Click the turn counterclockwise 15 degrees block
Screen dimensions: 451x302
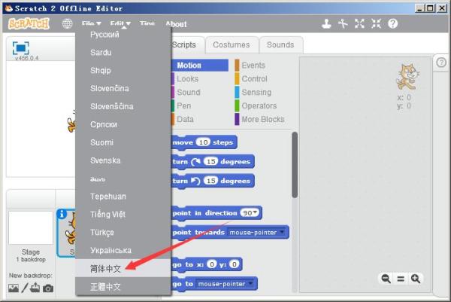[x=213, y=181]
